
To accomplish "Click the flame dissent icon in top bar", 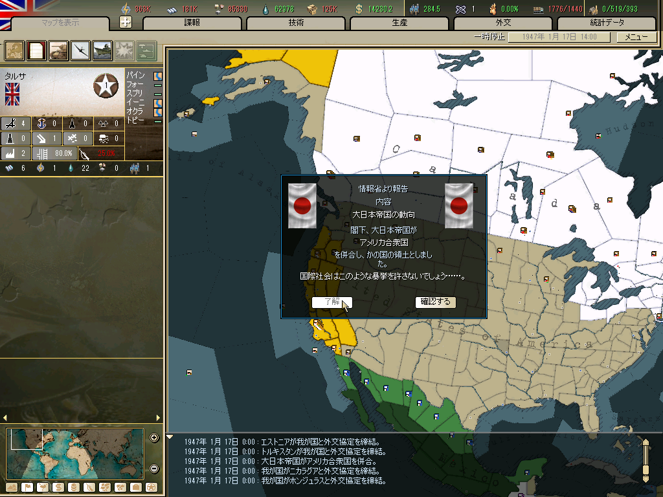I will click(493, 9).
